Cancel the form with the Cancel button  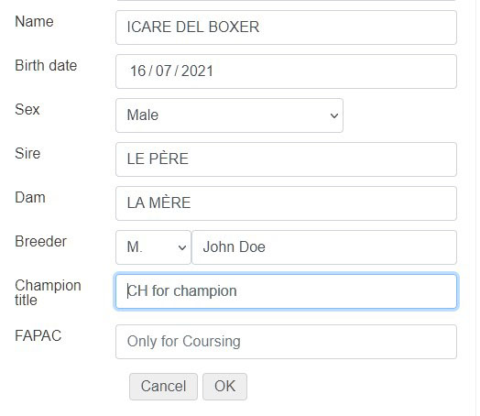(163, 387)
